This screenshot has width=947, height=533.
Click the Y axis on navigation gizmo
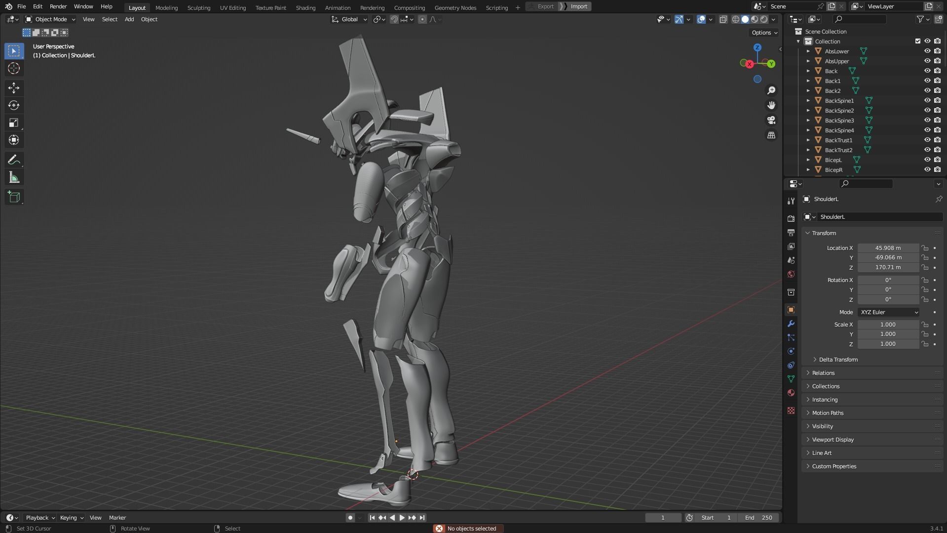coord(771,64)
